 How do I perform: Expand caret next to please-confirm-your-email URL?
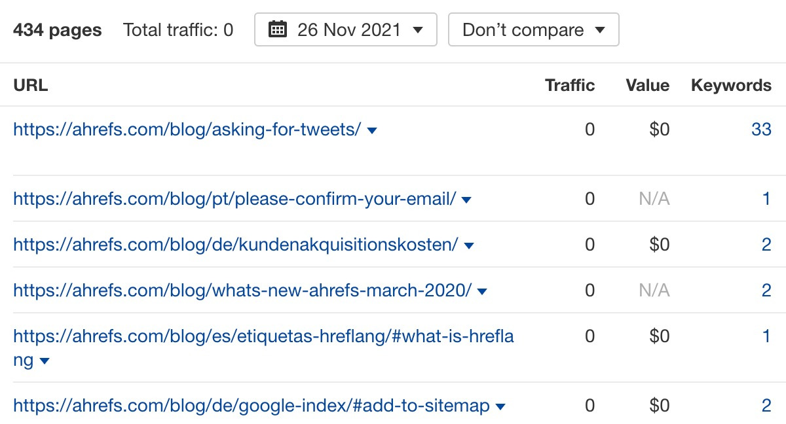point(466,199)
